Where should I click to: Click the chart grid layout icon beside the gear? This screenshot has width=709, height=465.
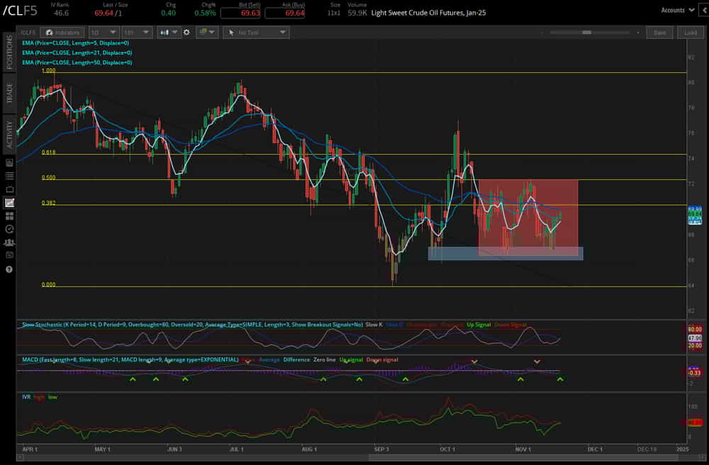coord(203,32)
